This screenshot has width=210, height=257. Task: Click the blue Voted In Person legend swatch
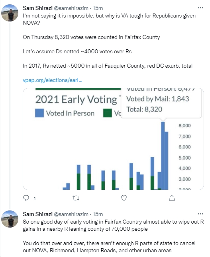tap(39, 113)
